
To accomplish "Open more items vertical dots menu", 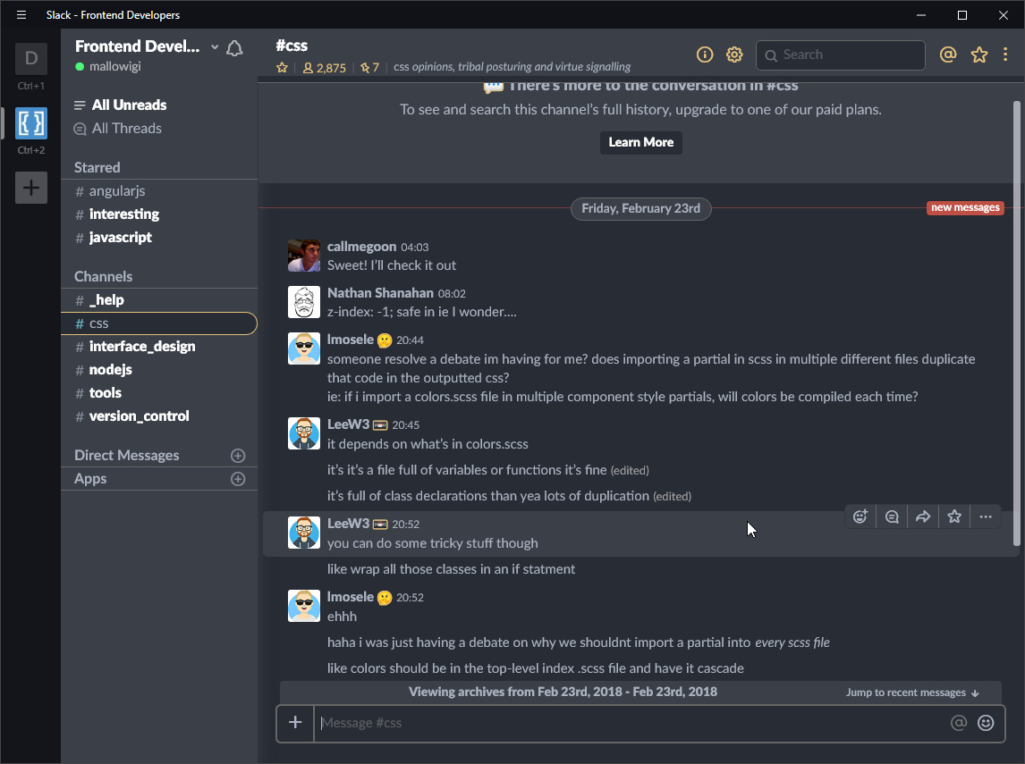I will pyautogui.click(x=1005, y=55).
